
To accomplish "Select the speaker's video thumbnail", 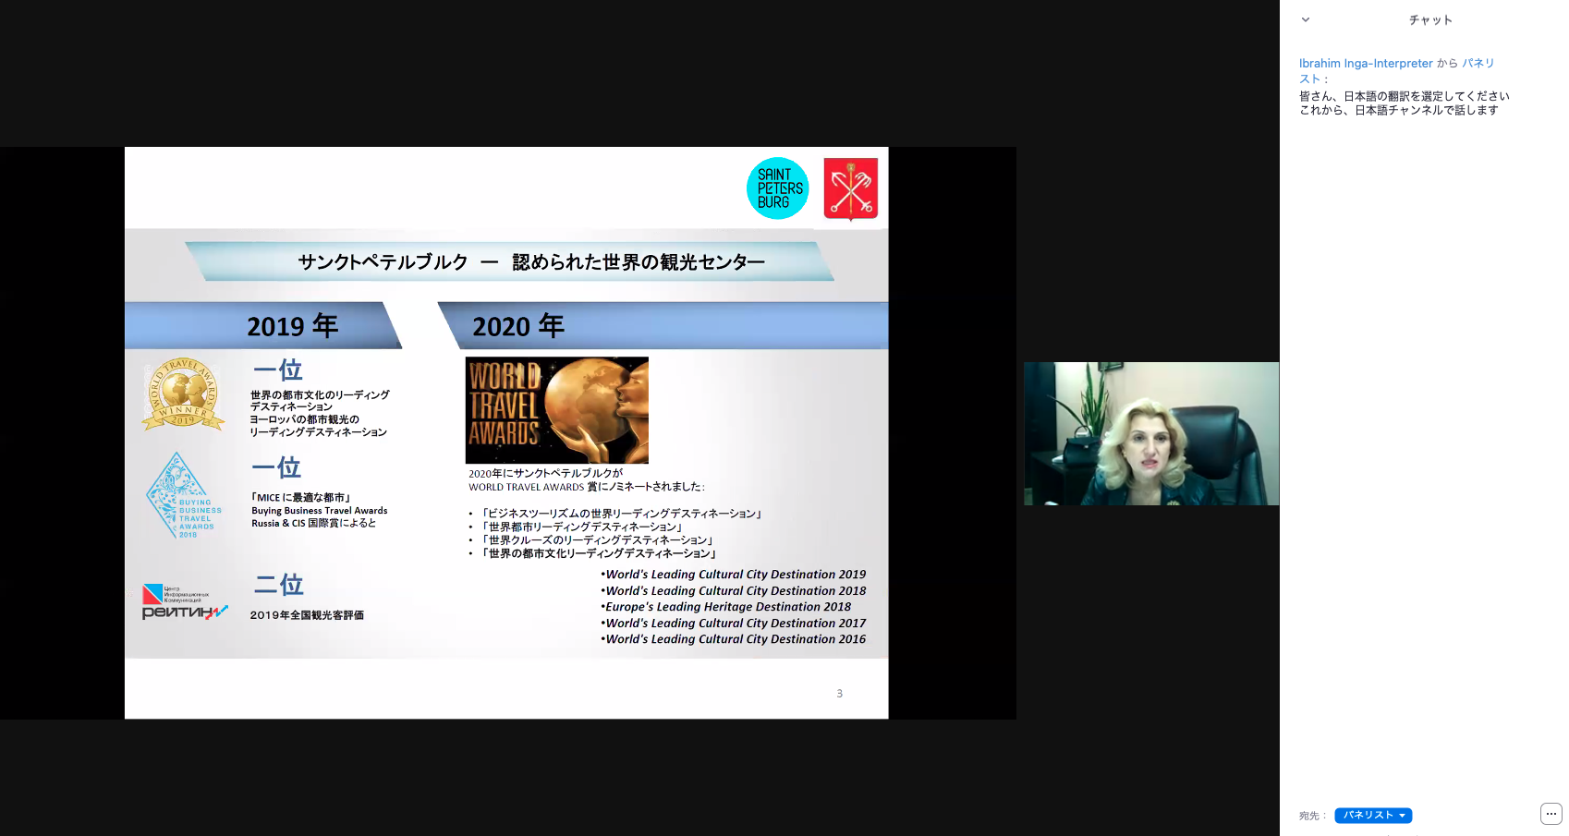I will [x=1150, y=433].
